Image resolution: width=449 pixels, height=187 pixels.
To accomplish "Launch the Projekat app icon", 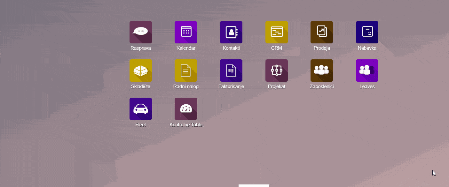I will 277,71.
